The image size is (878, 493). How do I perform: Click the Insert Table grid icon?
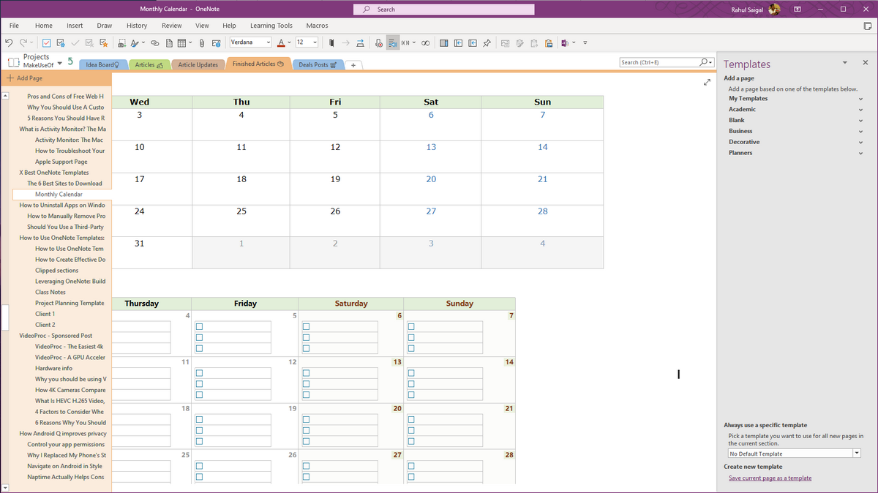pyautogui.click(x=181, y=42)
